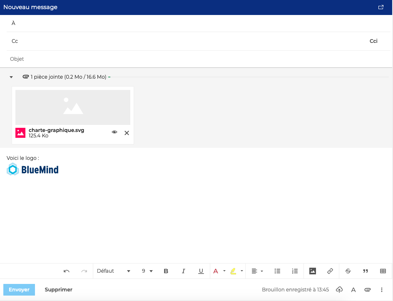The width and height of the screenshot is (393, 301).
Task: Click the Envoyer button
Action: click(19, 290)
